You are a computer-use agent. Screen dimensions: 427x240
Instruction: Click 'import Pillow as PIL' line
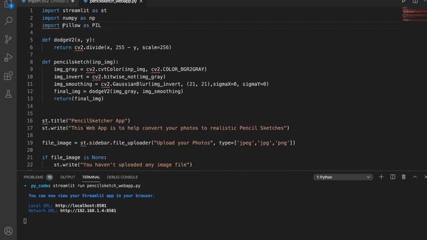71,25
